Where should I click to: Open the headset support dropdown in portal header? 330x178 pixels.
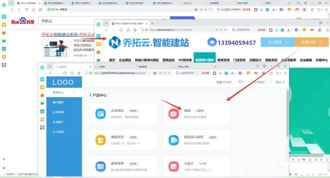[x=242, y=82]
